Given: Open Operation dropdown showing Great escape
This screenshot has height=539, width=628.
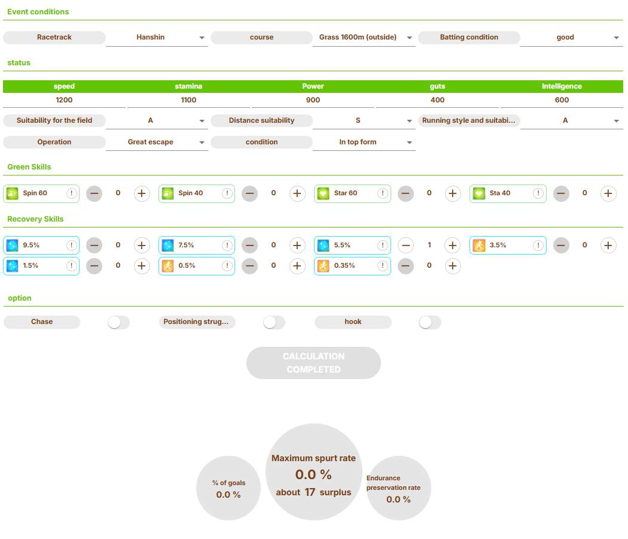Looking at the screenshot, I should pos(157,142).
